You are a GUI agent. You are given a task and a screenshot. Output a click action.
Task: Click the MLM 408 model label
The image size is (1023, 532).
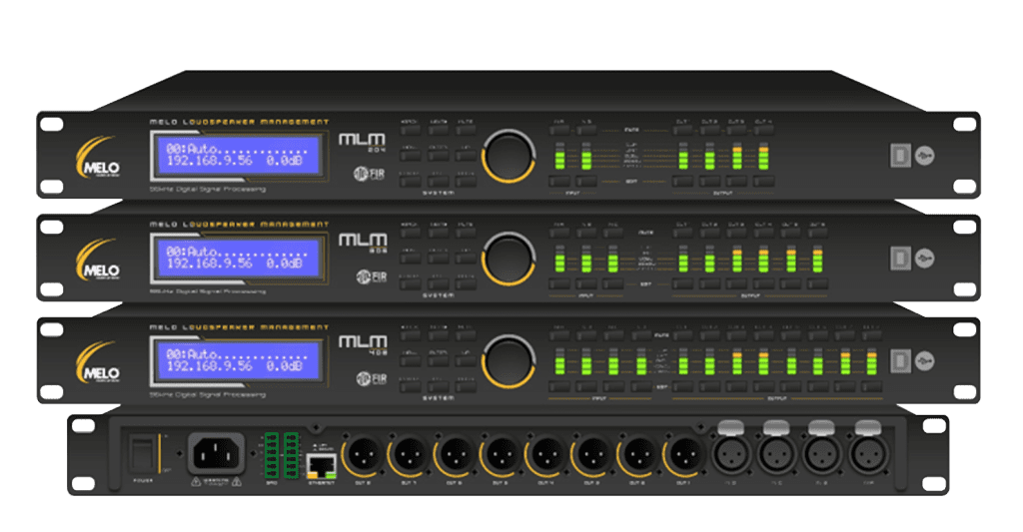pos(363,345)
